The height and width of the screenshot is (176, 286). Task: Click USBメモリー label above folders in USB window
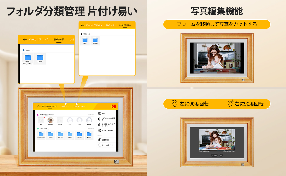pyautogui.click(x=87, y=34)
